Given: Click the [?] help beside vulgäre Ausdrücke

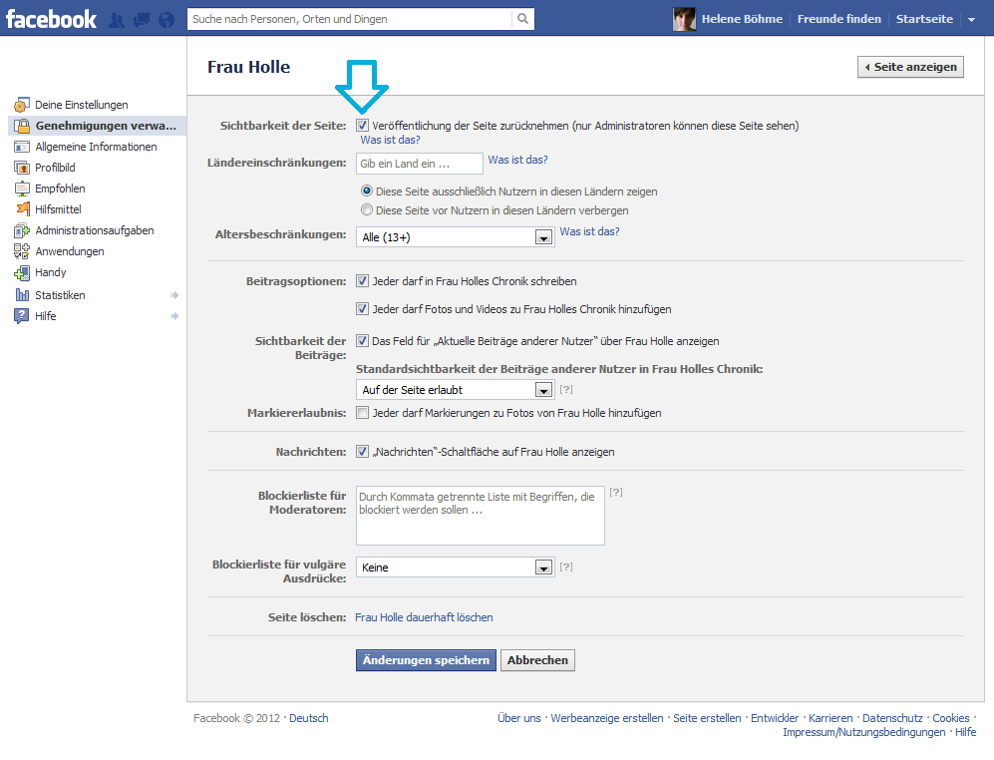Looking at the screenshot, I should coord(566,567).
